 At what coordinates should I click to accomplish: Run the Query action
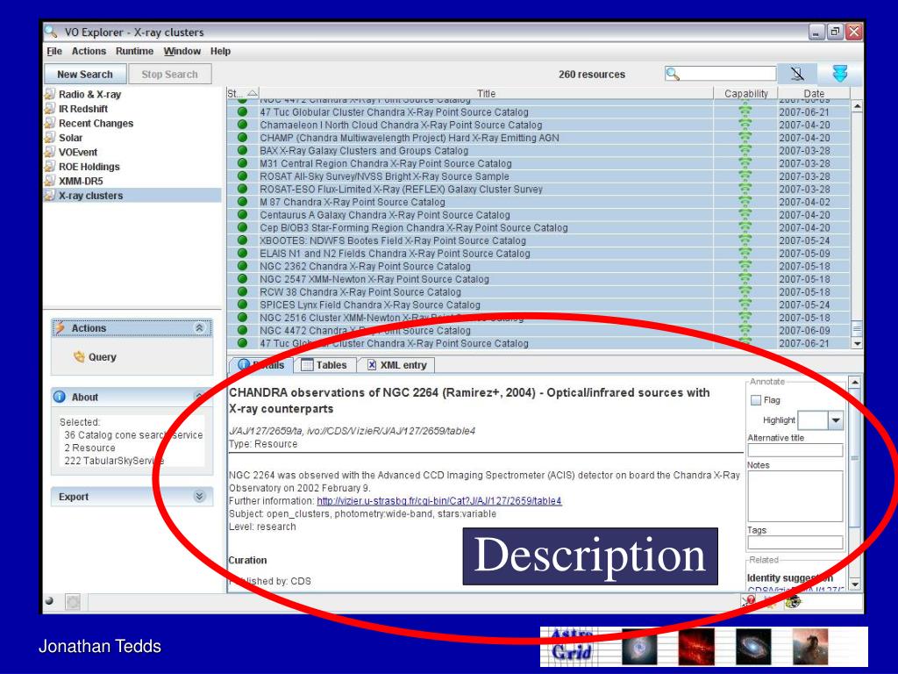click(95, 356)
